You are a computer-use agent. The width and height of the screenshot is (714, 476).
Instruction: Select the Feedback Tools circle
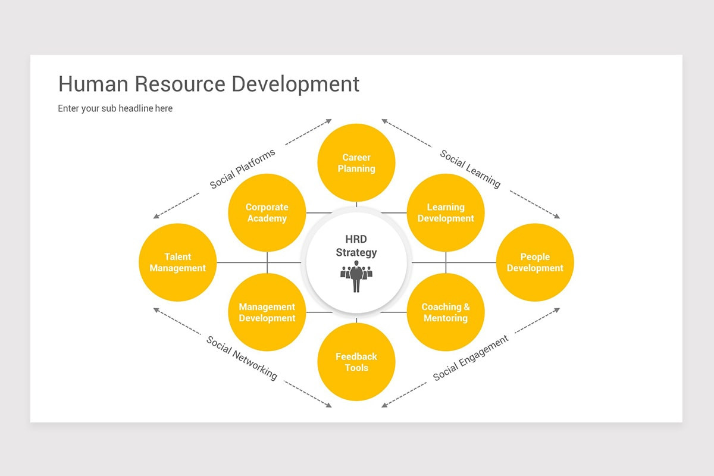coord(356,362)
